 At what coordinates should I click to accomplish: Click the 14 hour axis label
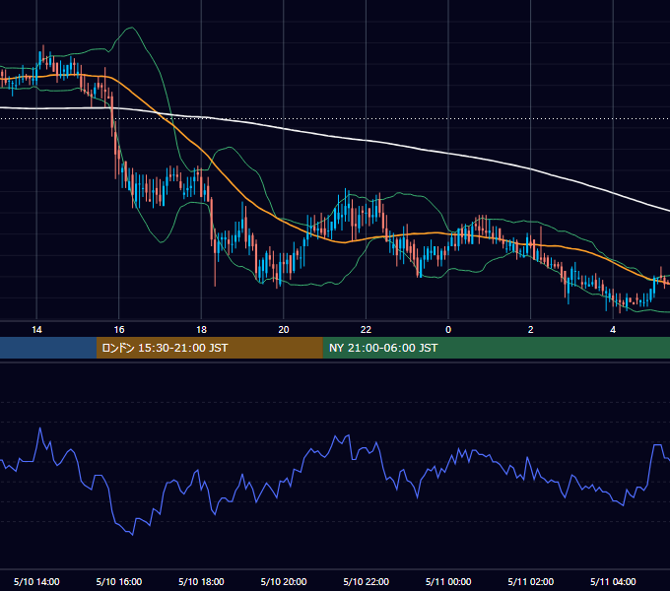coord(36,330)
